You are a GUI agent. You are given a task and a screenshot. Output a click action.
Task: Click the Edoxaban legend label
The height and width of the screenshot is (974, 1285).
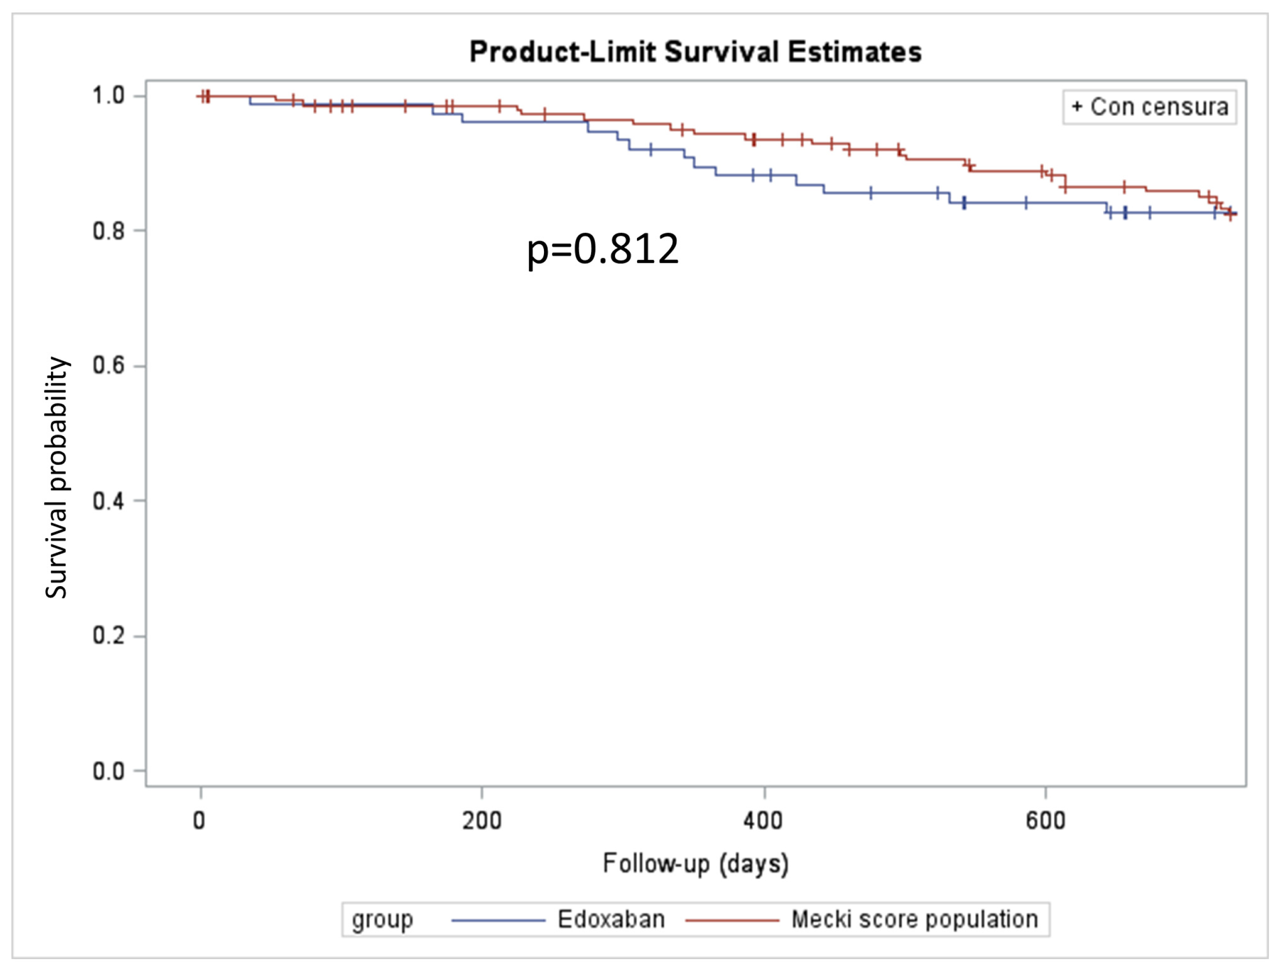point(611,919)
